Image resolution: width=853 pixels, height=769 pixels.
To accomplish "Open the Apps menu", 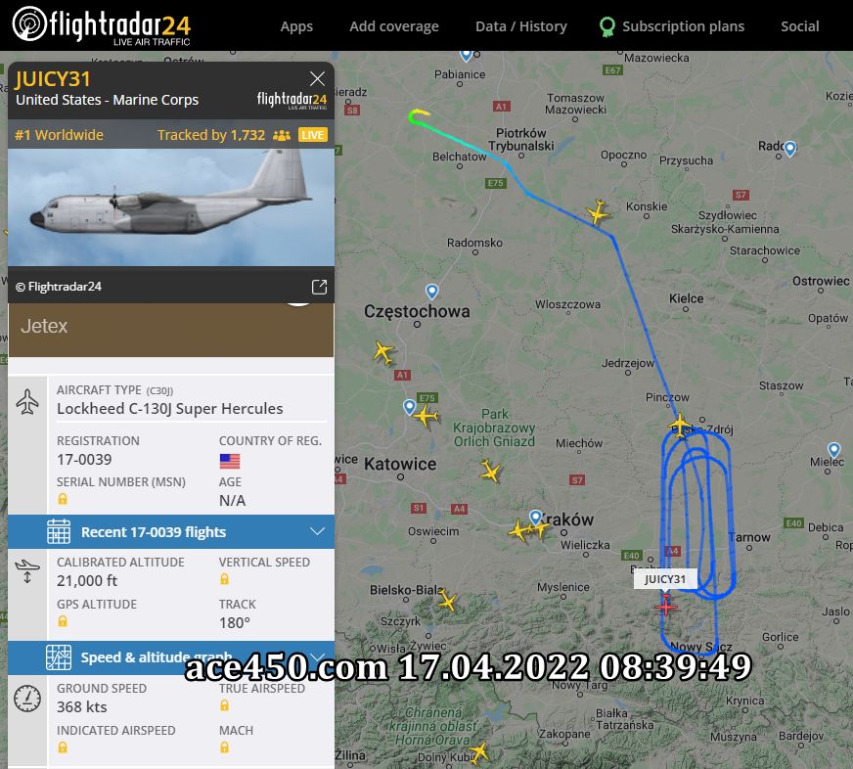I will click(x=296, y=26).
